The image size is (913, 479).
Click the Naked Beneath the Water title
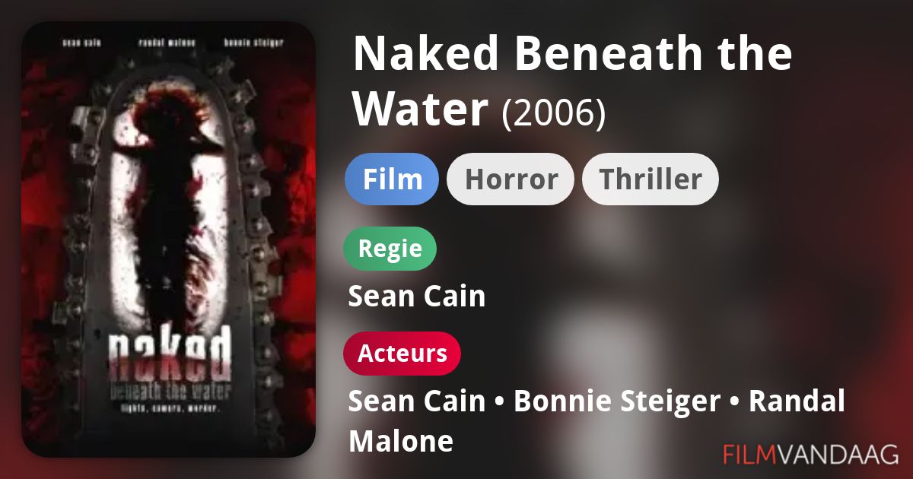[572, 81]
